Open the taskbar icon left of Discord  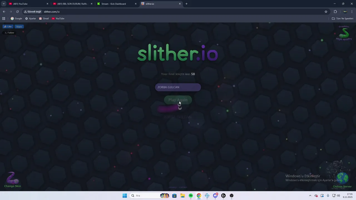coord(207,196)
